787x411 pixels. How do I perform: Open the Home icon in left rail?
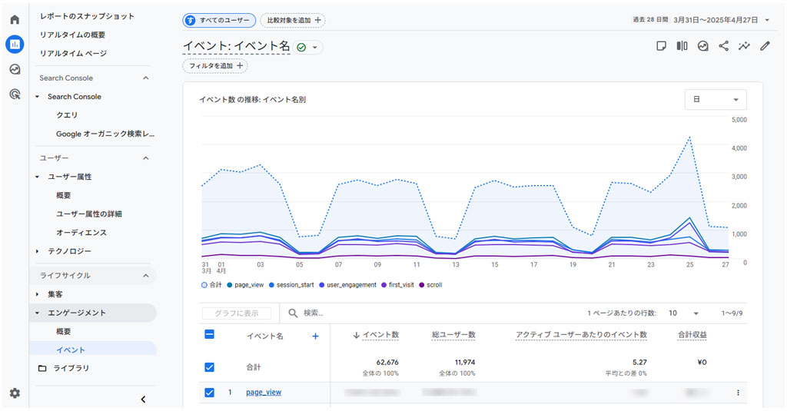pyautogui.click(x=15, y=19)
